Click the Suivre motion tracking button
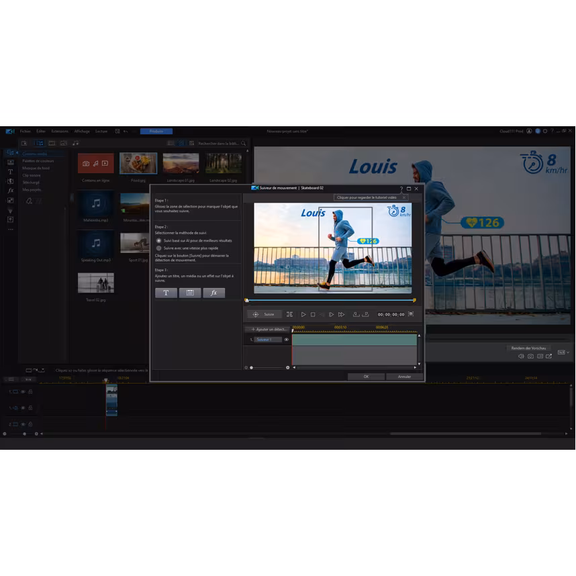This screenshot has height=576, width=576. (x=265, y=314)
